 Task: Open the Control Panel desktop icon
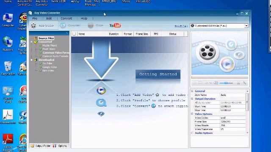coord(8,95)
